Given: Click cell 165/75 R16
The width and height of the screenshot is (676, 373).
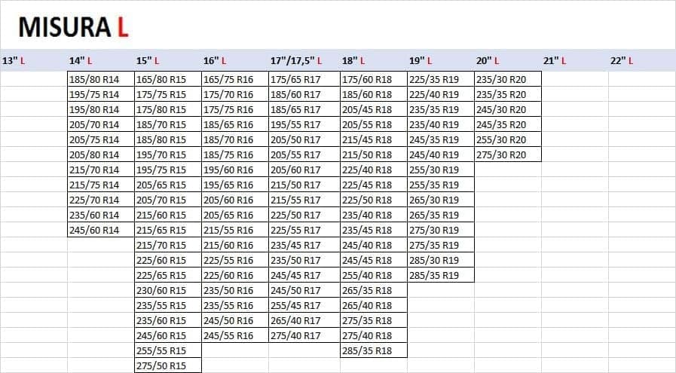Looking at the screenshot, I should [x=235, y=79].
